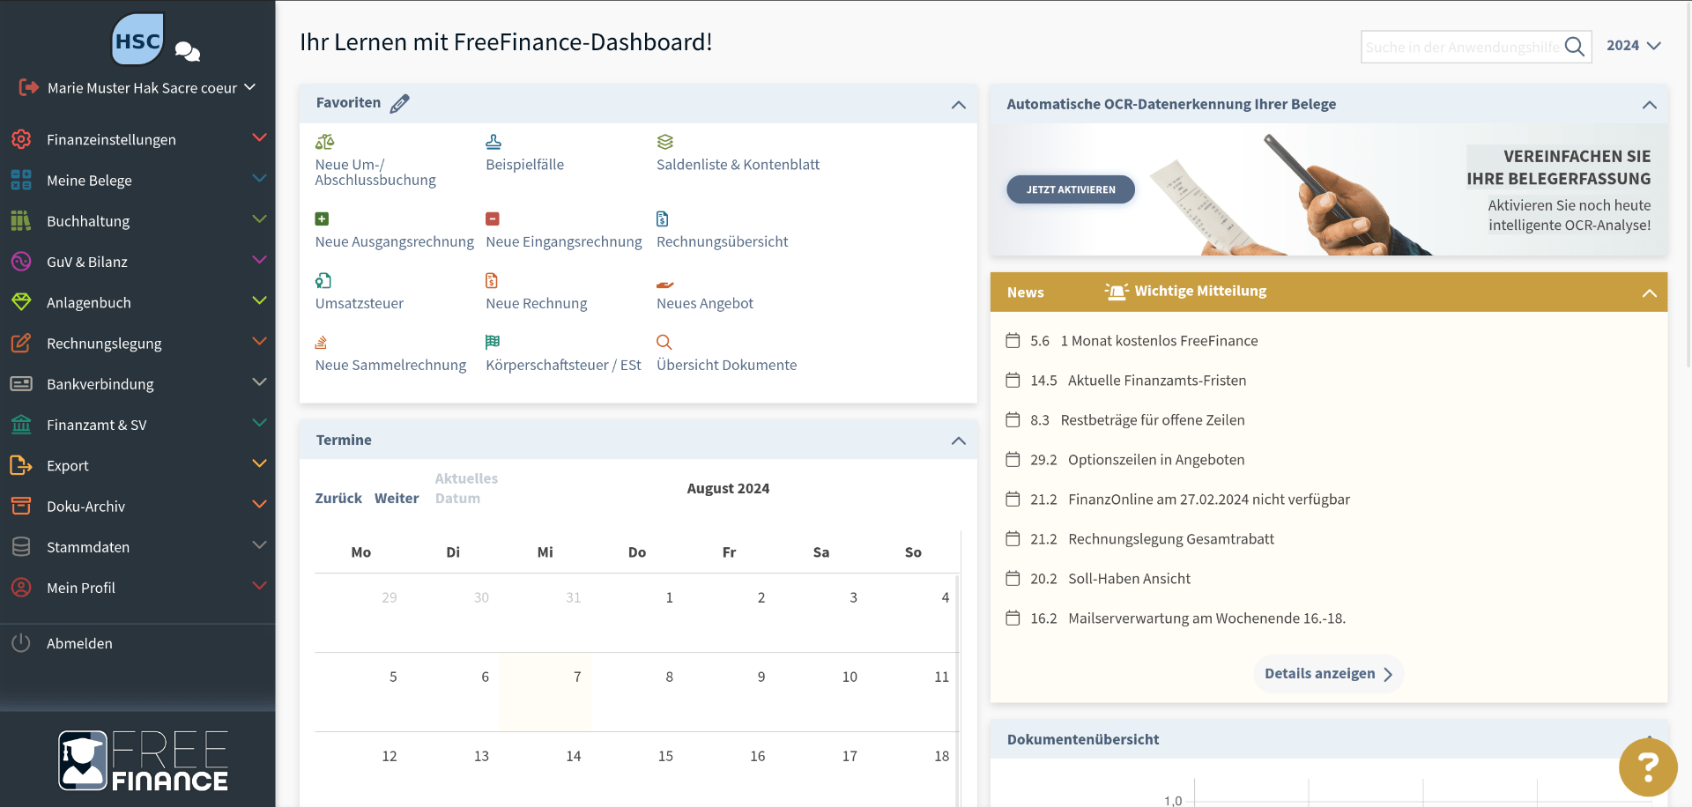Click the Doku-Archiv archive box icon
Image resolution: width=1692 pixels, height=807 pixels.
(21, 506)
